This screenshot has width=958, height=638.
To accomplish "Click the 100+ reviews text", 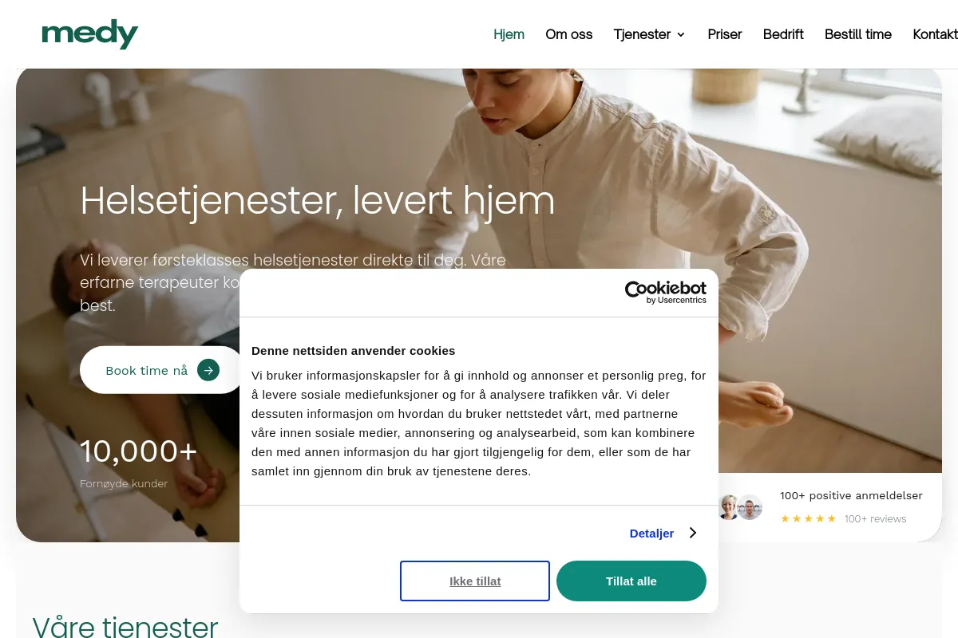I will (x=876, y=518).
